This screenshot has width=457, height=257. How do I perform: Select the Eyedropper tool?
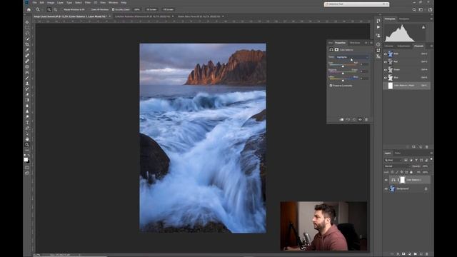pyautogui.click(x=27, y=50)
